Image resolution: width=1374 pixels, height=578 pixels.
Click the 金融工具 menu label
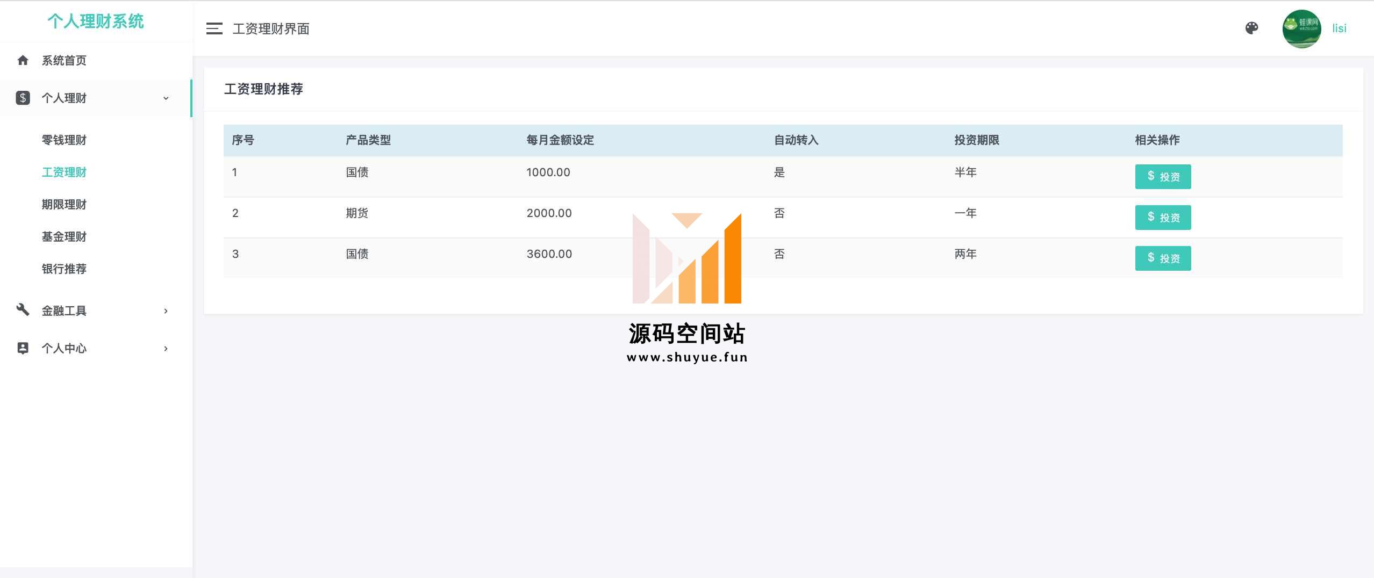click(x=64, y=311)
